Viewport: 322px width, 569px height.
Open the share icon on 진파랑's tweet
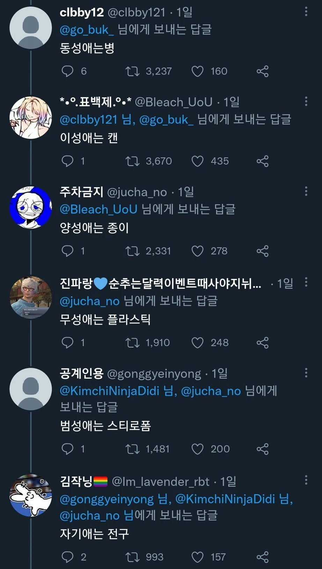click(x=262, y=343)
